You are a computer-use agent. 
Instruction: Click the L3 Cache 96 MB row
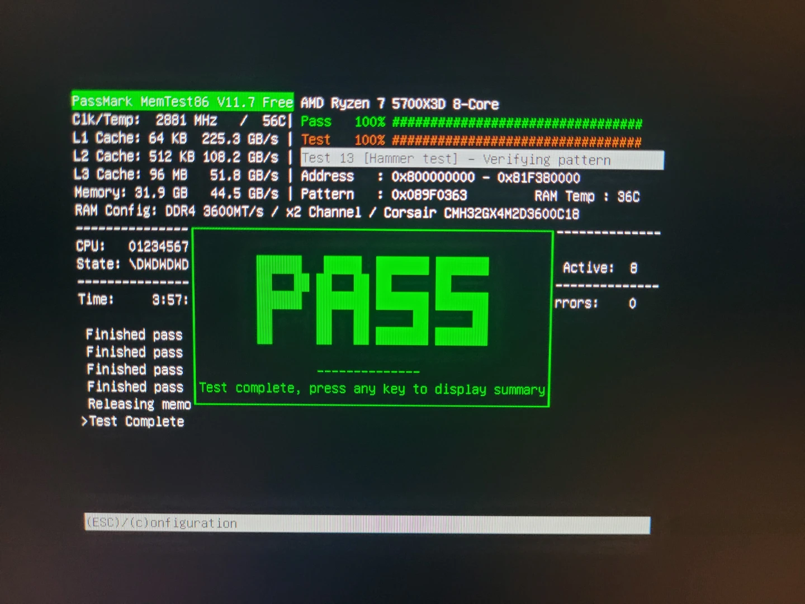(176, 175)
